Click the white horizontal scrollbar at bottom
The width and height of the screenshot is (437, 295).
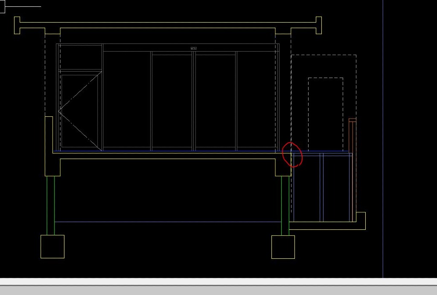(x=218, y=282)
